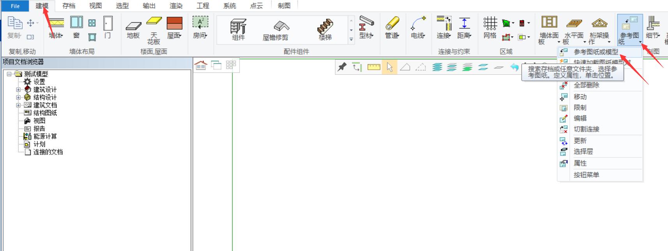
Task: Select 报告 in project browser
Action: (x=39, y=128)
